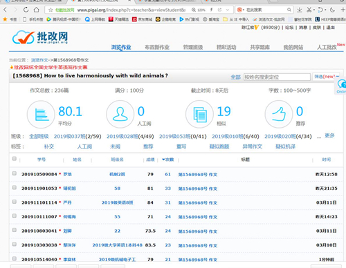Check the box for student 201911101114
Image resolution: width=346 pixels, height=268 pixels.
15,202
